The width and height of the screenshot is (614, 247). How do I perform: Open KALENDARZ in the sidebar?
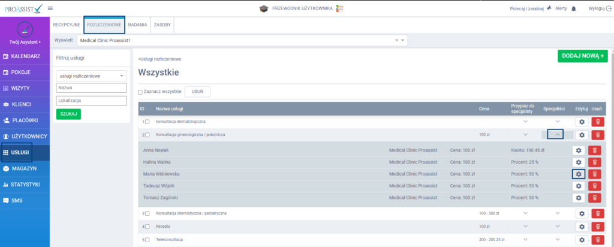25,56
